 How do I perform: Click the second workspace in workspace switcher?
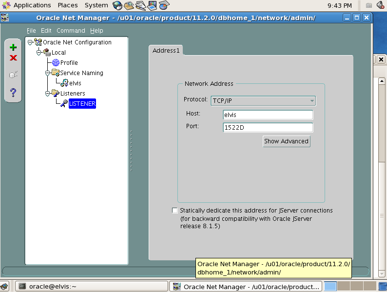[x=344, y=286]
